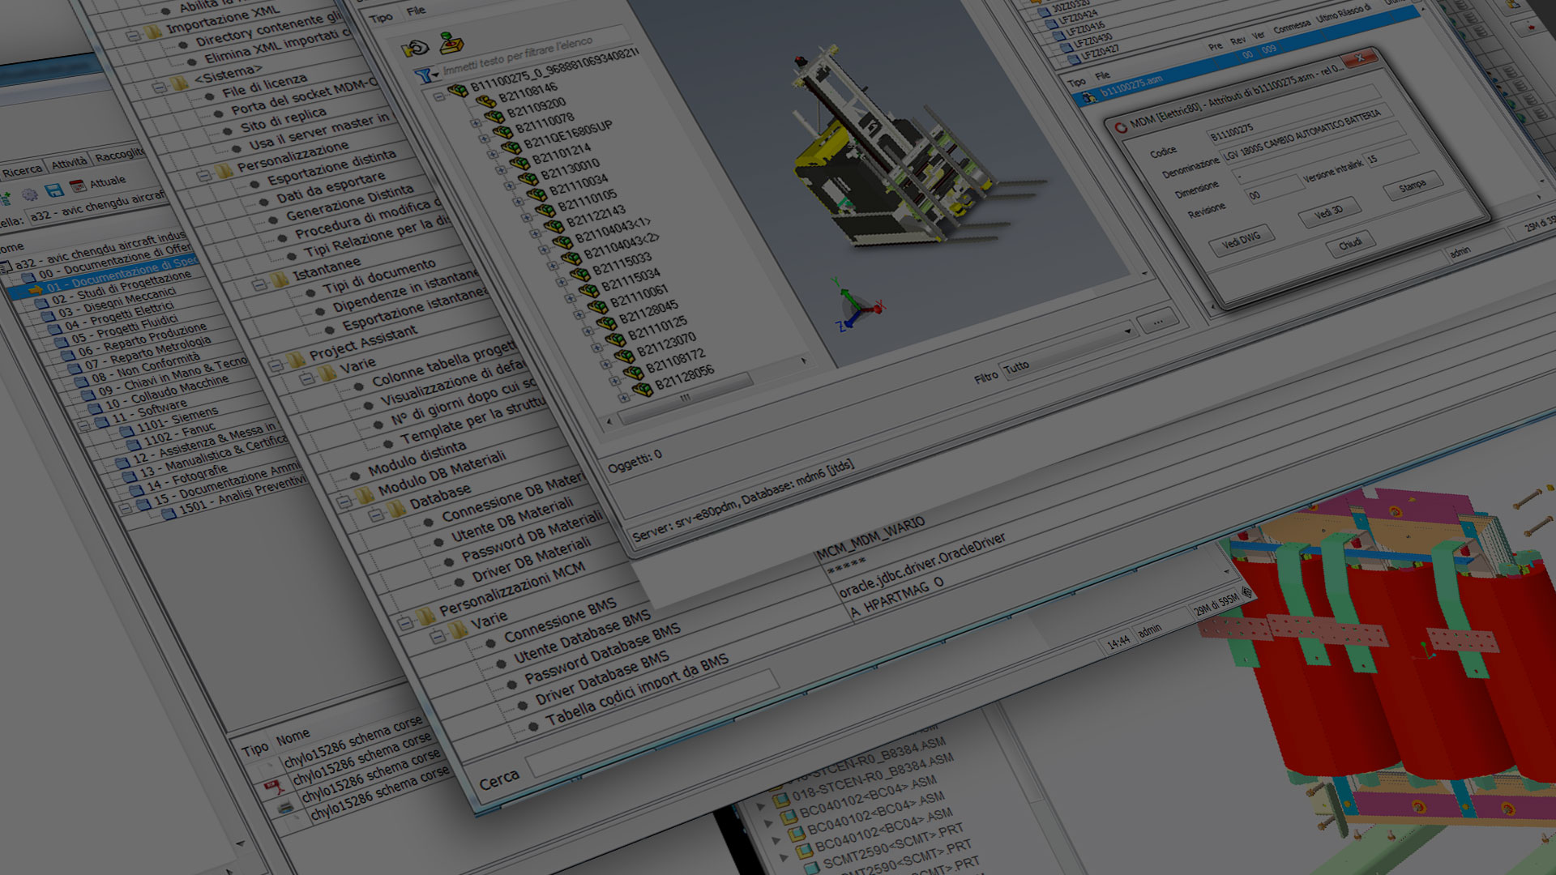
Task: Click the folder icon of 02 - Studi di Progettazione
Action: click(41, 302)
